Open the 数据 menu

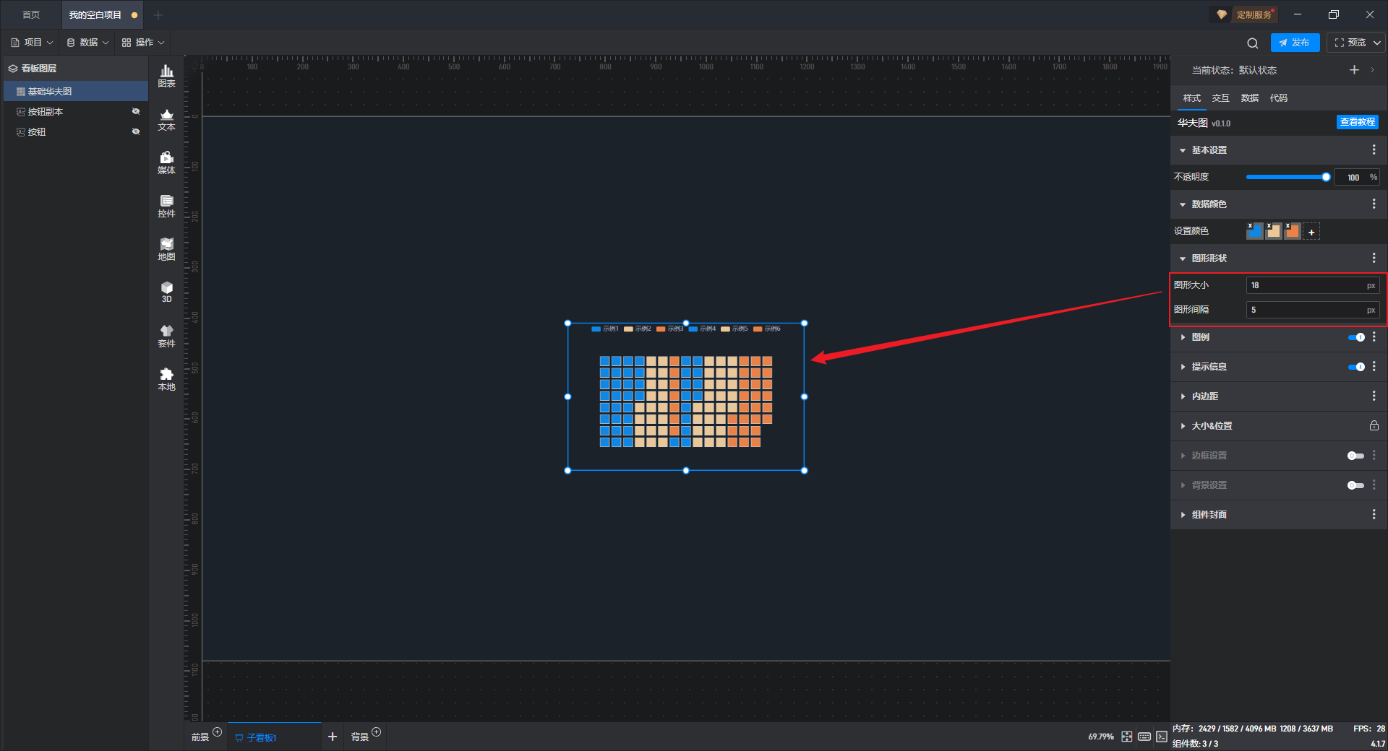pyautogui.click(x=87, y=43)
